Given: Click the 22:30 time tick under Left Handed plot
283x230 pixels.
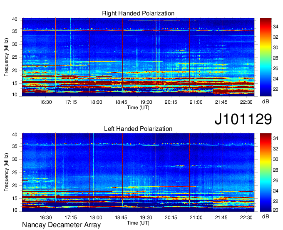Looking at the screenshot, I should click(x=246, y=217).
